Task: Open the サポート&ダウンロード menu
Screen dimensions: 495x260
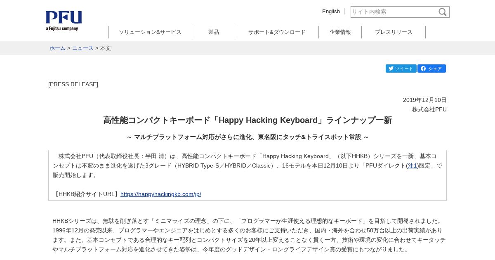Action: (x=277, y=32)
